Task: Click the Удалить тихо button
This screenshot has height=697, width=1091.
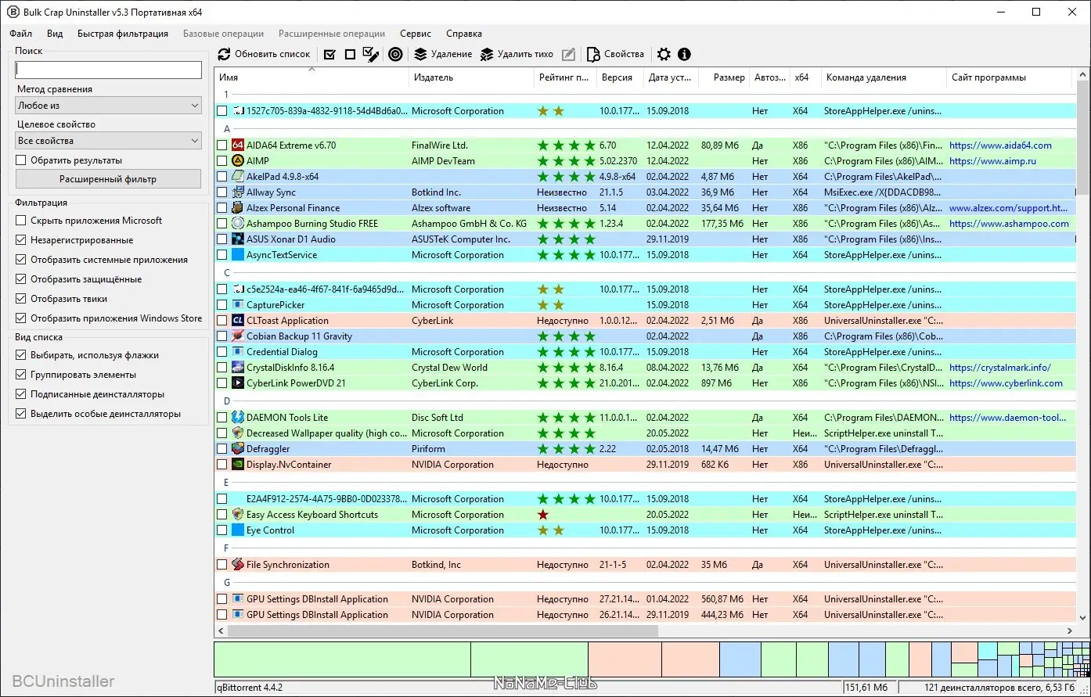Action: coord(517,54)
